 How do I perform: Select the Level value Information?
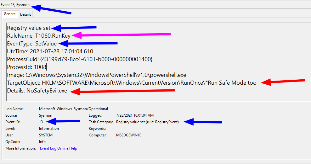coord(49,129)
